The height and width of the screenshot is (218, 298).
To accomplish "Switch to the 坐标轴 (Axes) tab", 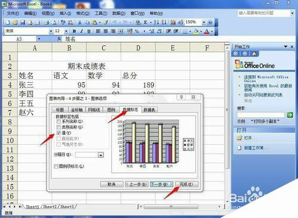I will 77,110.
